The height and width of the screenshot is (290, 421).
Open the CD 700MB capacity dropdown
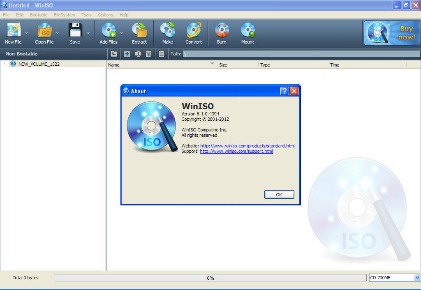click(x=417, y=278)
